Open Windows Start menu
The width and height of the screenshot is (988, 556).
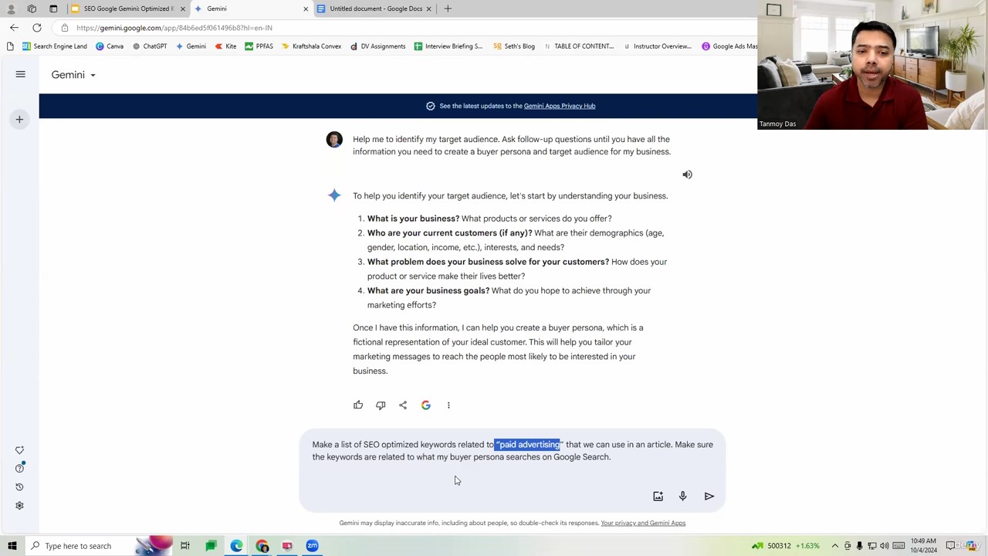click(12, 546)
